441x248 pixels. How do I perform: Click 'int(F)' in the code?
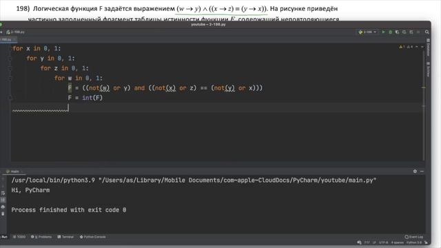92,98
